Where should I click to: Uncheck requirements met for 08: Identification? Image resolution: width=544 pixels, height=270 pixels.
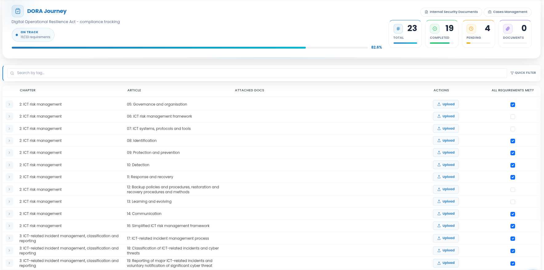(513, 141)
